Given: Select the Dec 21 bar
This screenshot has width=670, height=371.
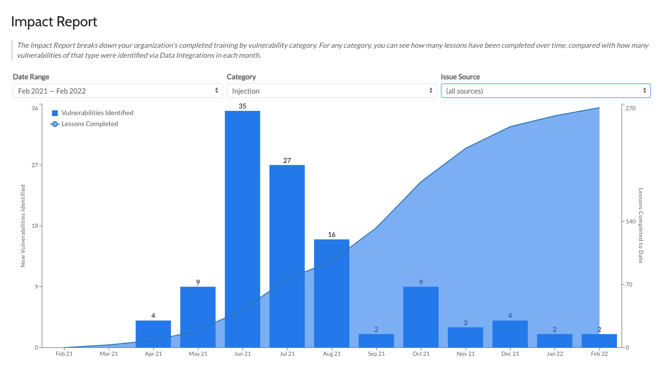Looking at the screenshot, I should tap(510, 334).
